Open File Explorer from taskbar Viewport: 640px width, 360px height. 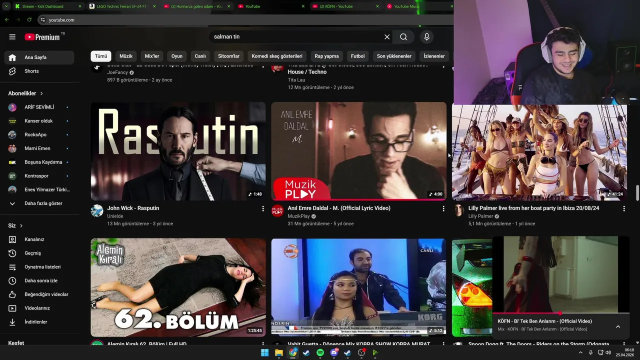(x=278, y=352)
